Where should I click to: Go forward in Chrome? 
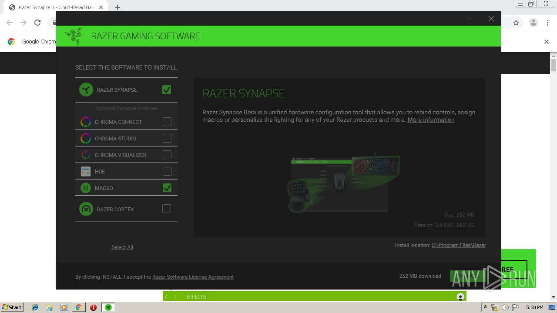23,23
